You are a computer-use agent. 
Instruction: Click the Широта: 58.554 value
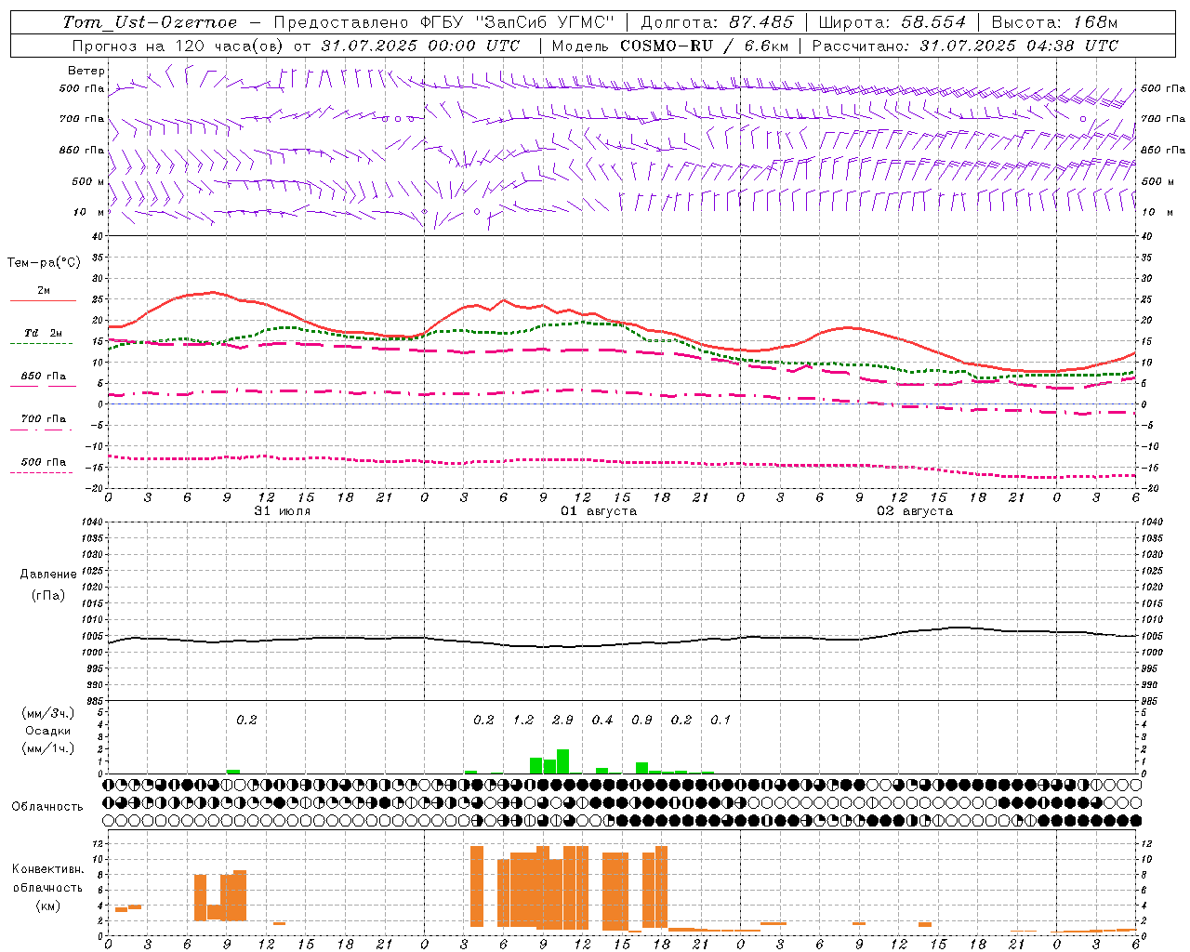(x=892, y=22)
